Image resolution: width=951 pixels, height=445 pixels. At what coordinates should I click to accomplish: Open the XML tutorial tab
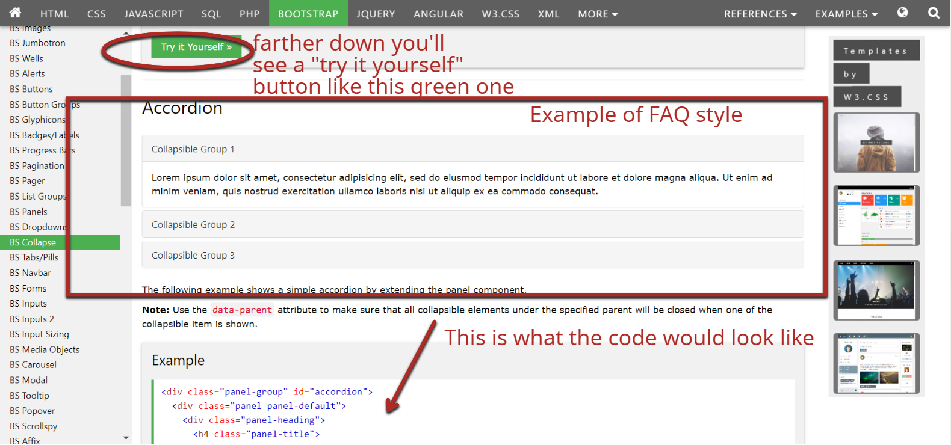(x=549, y=14)
